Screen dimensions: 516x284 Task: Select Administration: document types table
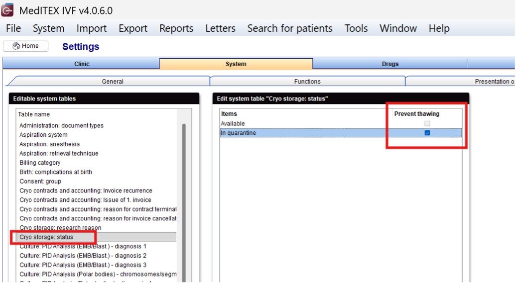click(x=61, y=125)
